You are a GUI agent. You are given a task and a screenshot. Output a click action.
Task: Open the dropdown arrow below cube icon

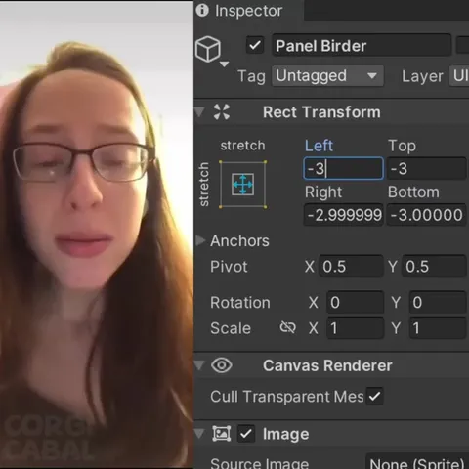(x=224, y=64)
